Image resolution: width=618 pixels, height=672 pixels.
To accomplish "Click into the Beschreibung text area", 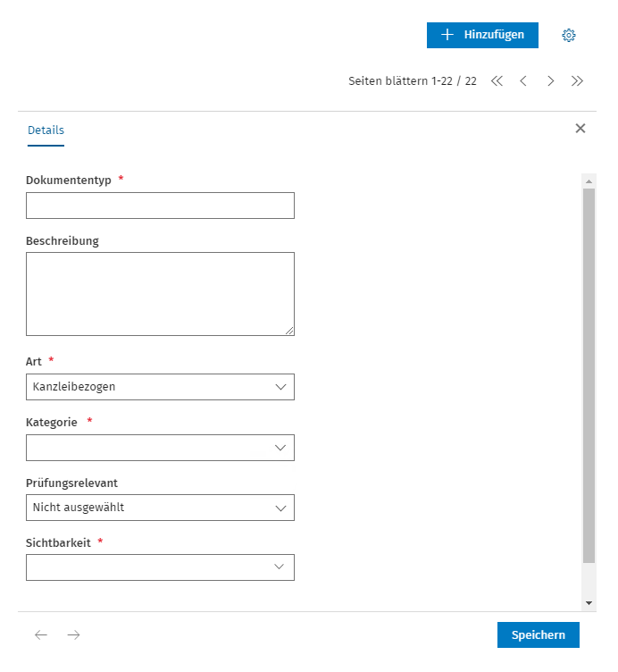I will tap(160, 294).
